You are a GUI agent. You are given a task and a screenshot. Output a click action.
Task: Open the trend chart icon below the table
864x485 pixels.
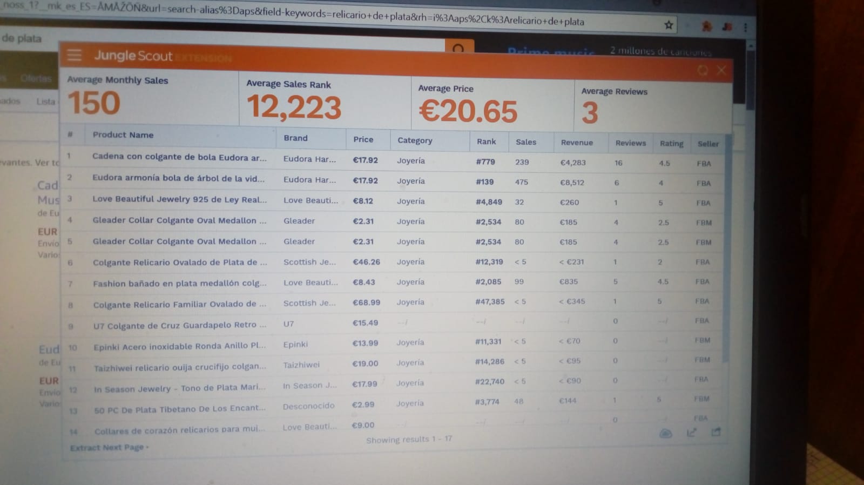coord(691,433)
